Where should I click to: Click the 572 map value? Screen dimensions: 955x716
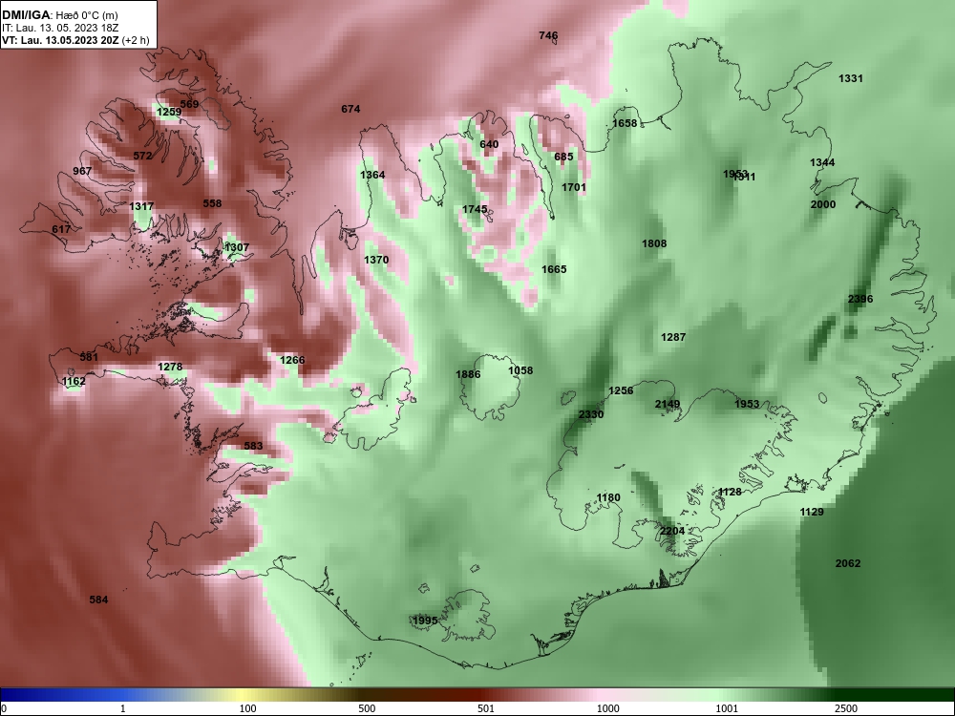pyautogui.click(x=142, y=156)
